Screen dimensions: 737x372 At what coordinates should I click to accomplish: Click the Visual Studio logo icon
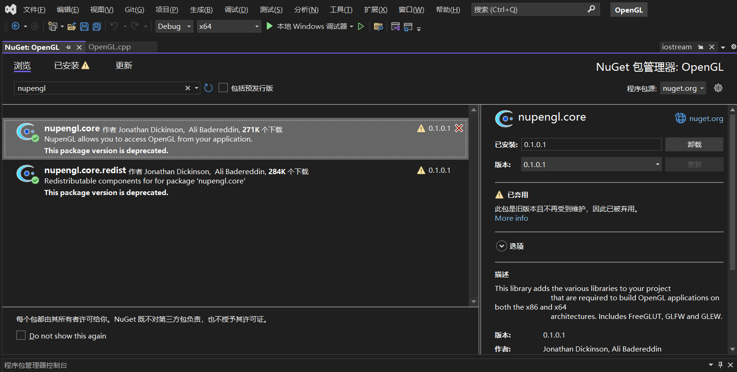point(11,9)
